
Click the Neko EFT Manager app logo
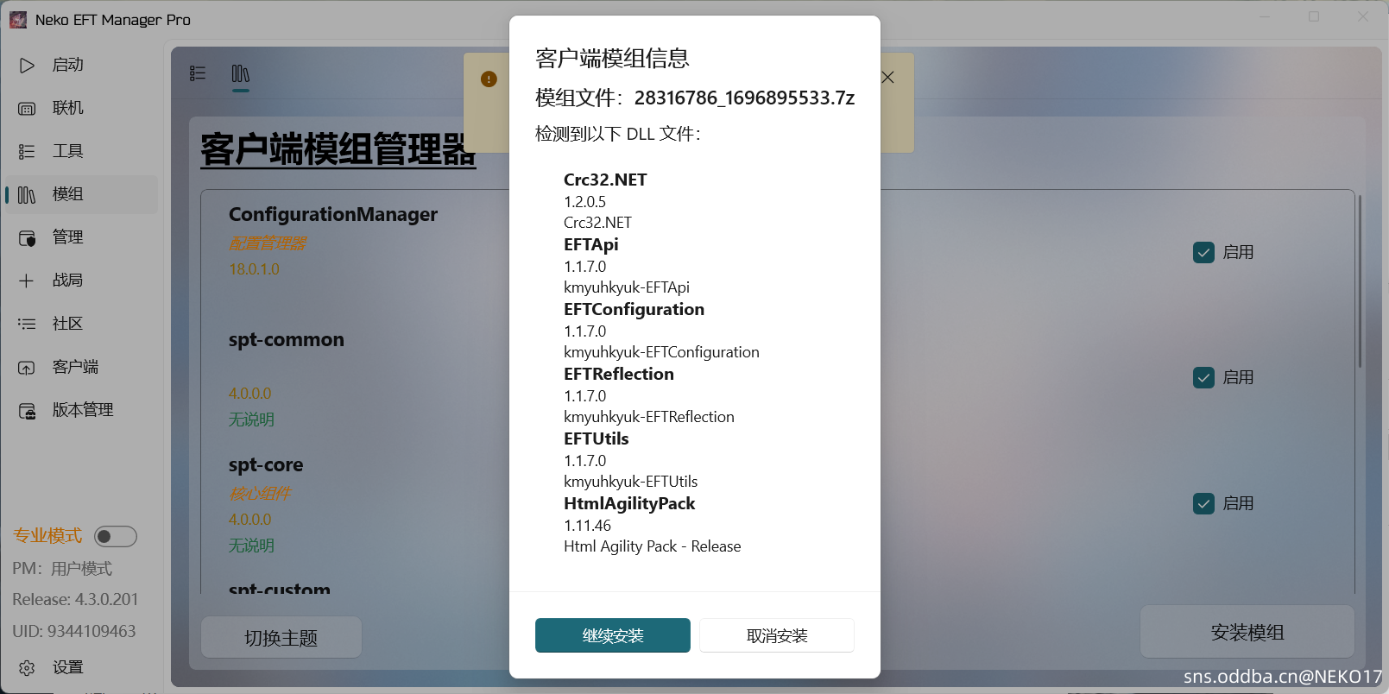click(x=18, y=19)
